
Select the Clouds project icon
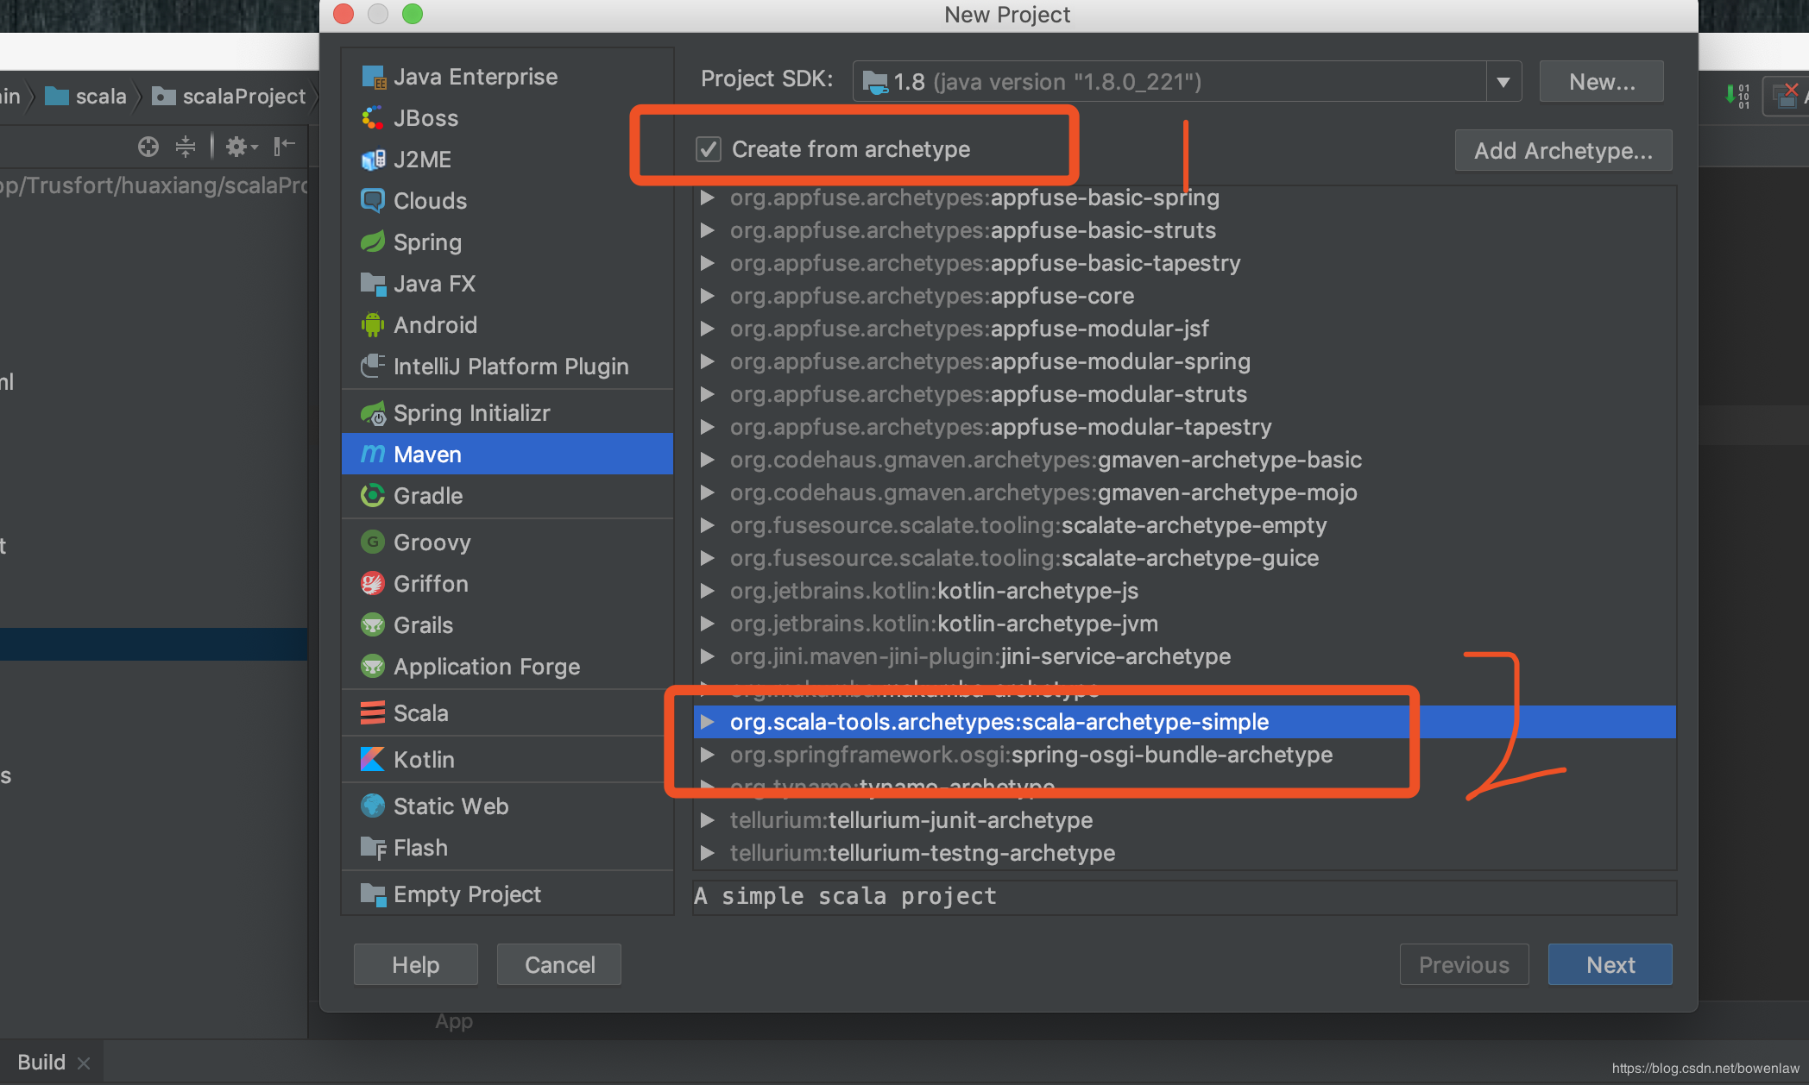pos(373,201)
